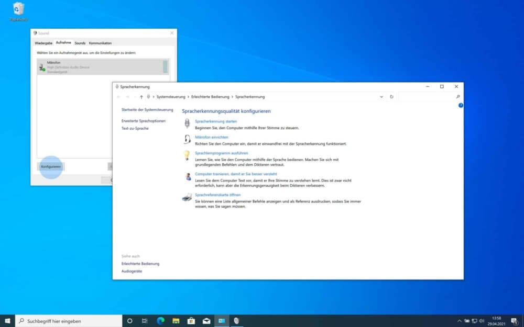Refresh the Spracherkennung control panel view
524x327 pixels.
pyautogui.click(x=391, y=97)
